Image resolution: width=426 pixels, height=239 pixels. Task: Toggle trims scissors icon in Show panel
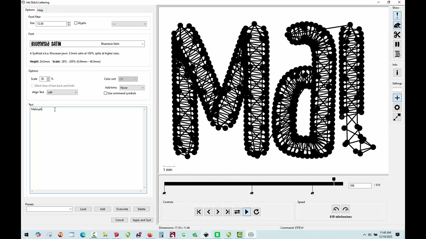pyautogui.click(x=397, y=35)
